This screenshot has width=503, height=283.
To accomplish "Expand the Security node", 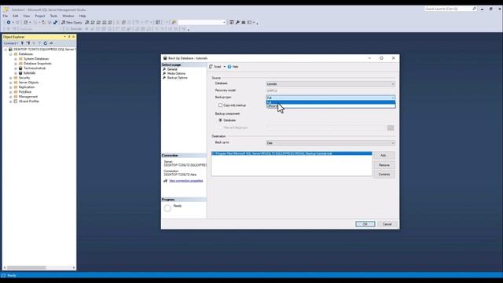I will coord(10,78).
